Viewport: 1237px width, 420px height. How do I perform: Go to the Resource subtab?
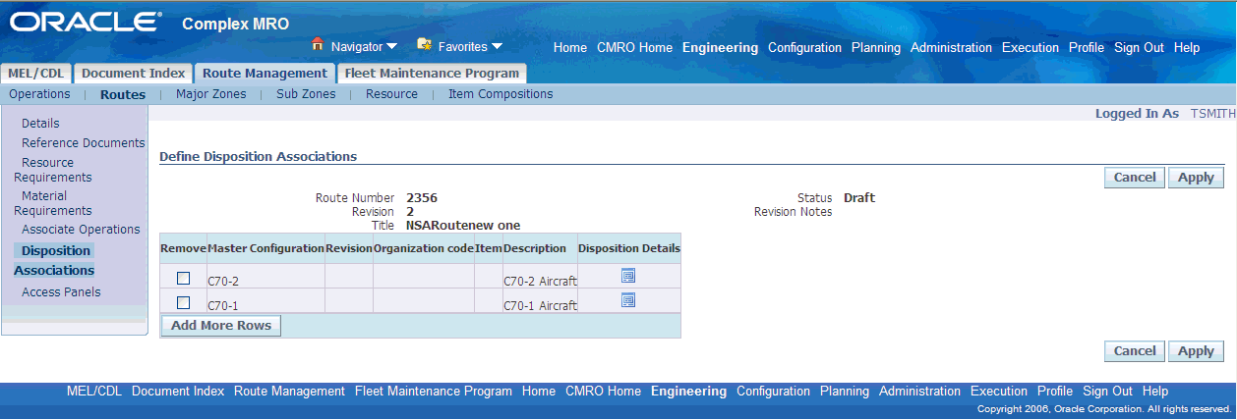391,94
